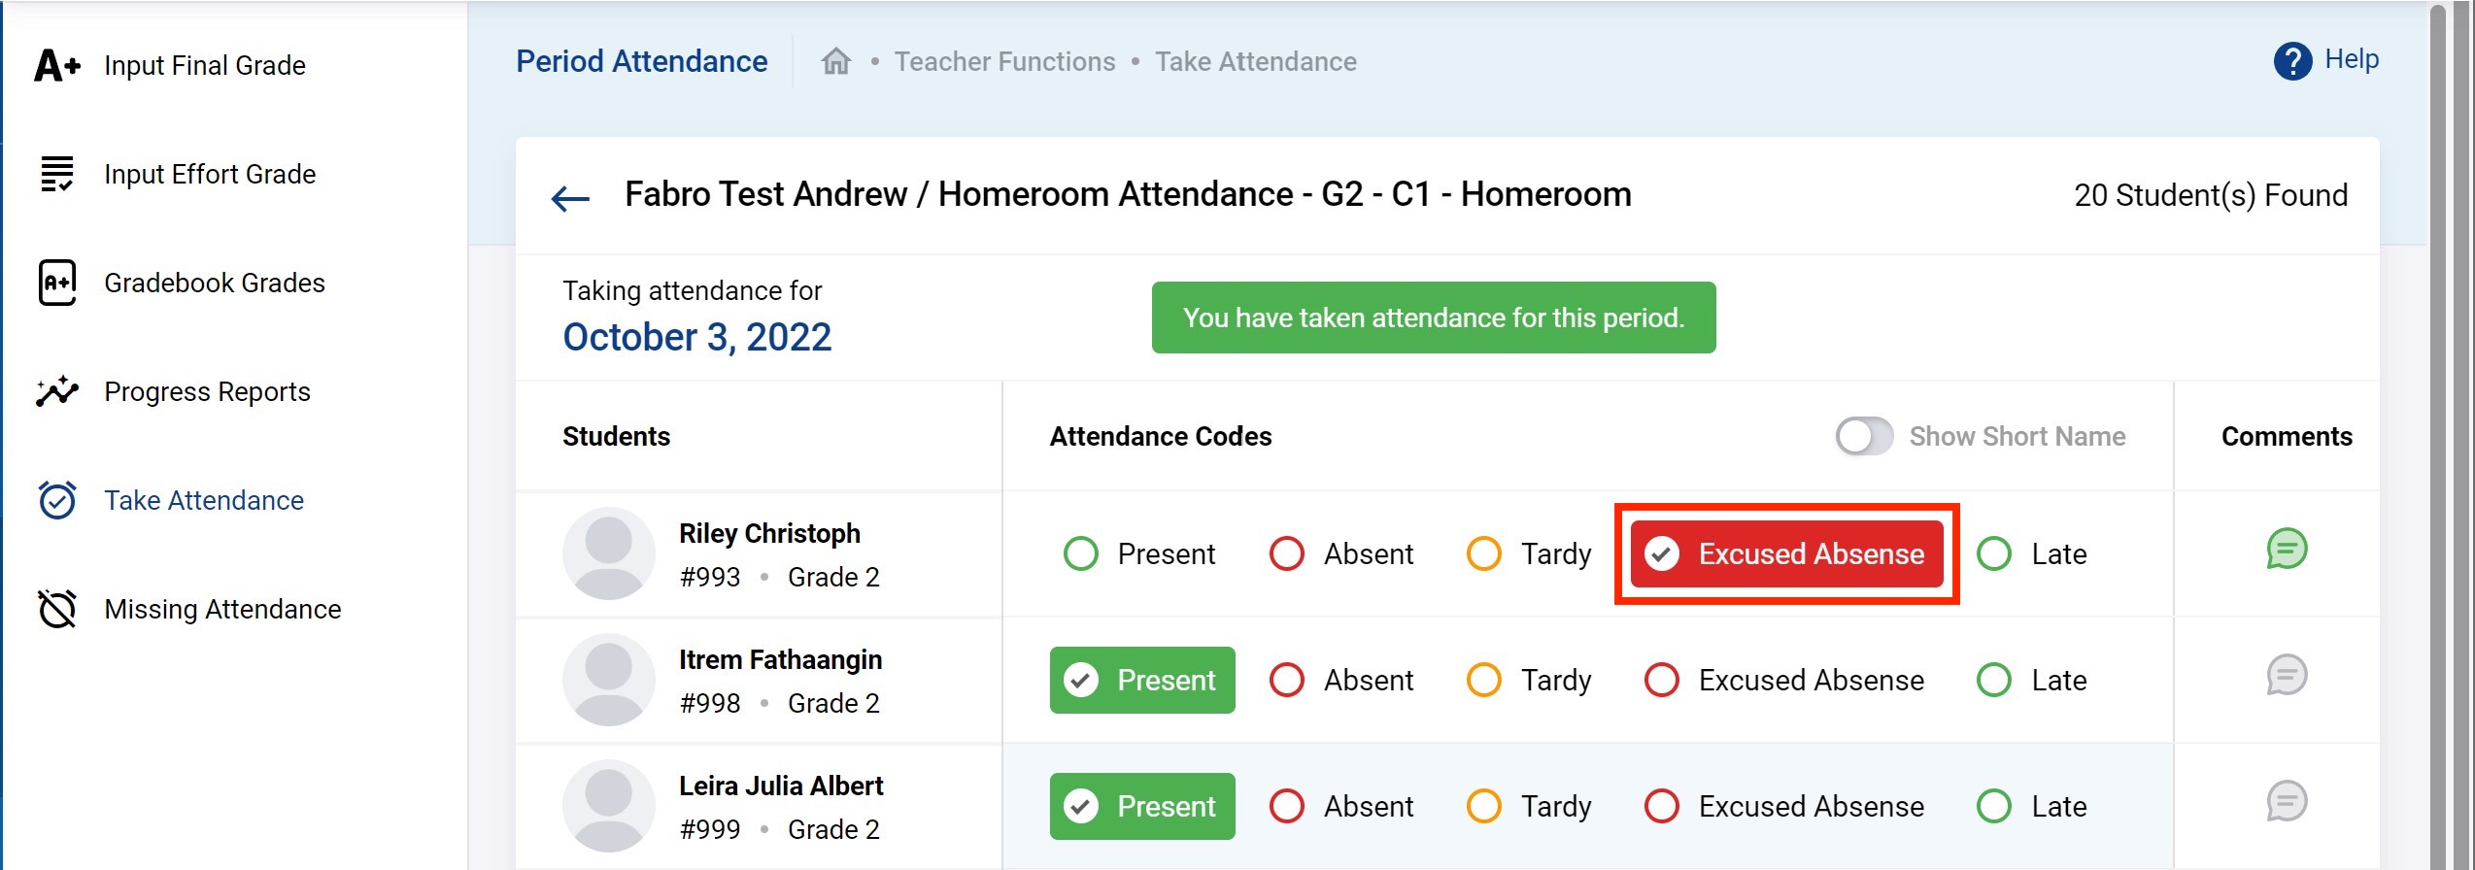The height and width of the screenshot is (870, 2475).
Task: Click the Progress Reports chart icon
Action: [x=57, y=391]
